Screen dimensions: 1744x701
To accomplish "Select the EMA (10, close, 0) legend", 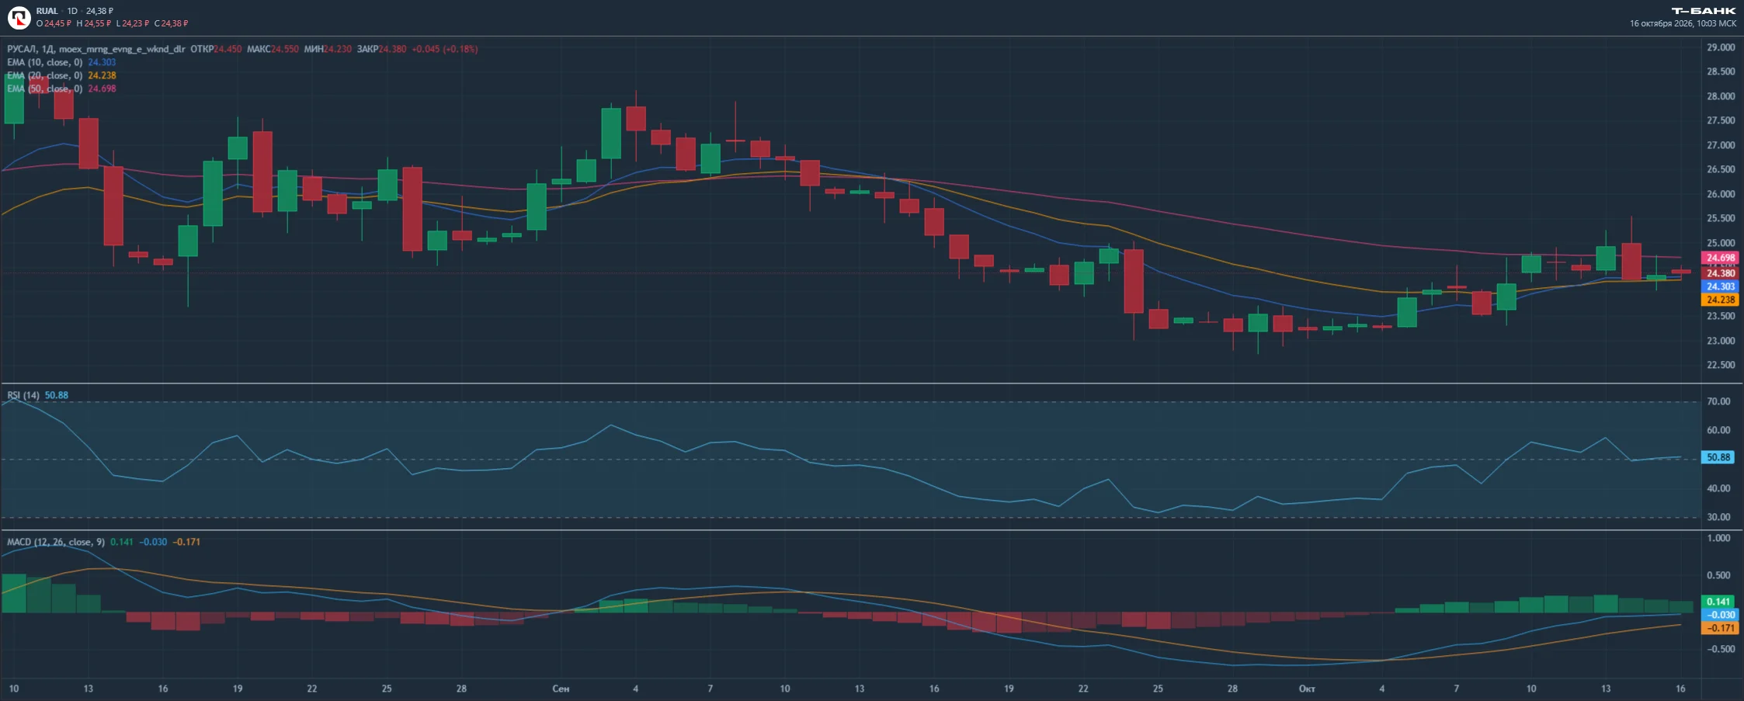I will 44,62.
